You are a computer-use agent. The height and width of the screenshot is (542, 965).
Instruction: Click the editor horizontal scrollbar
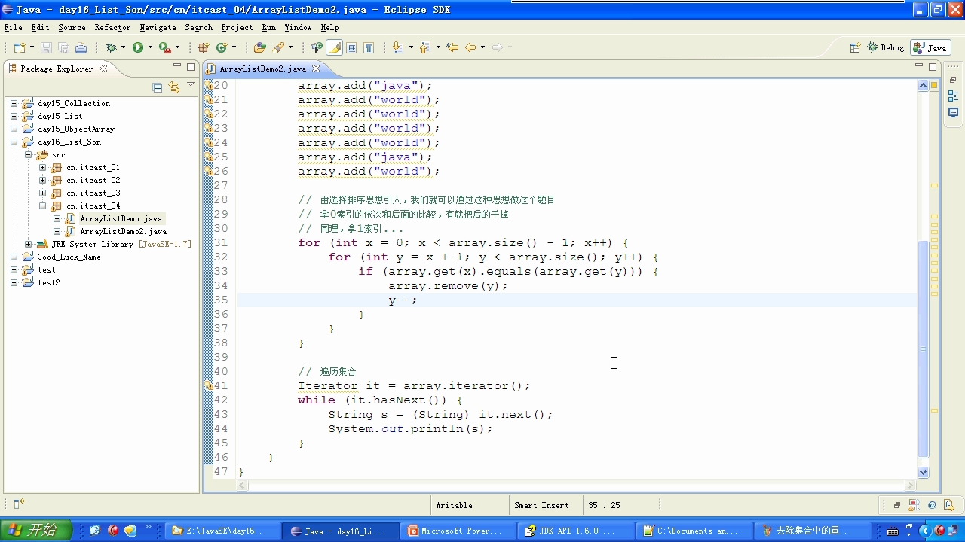[577, 486]
